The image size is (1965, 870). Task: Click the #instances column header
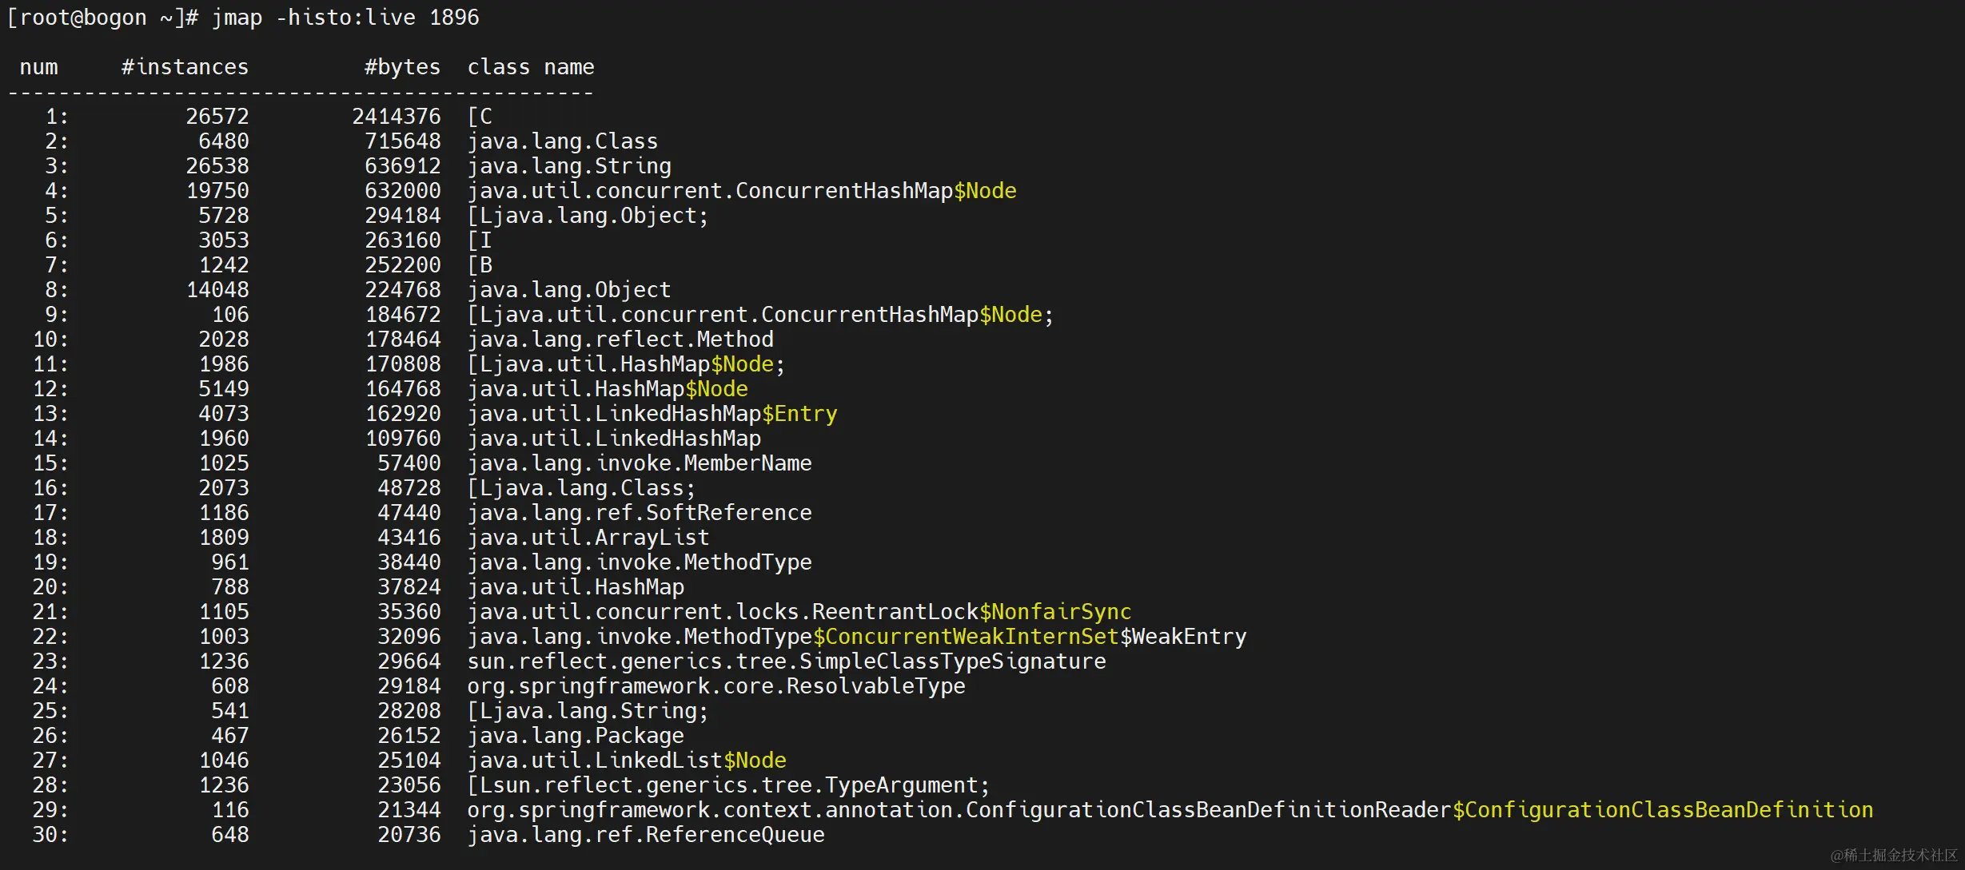tap(185, 67)
